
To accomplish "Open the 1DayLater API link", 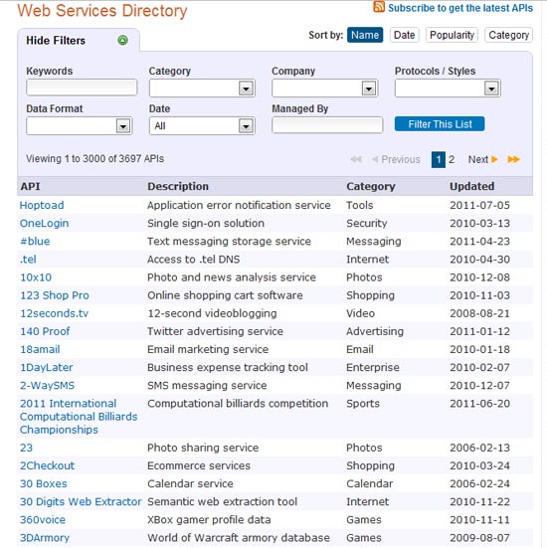I will coord(46,368).
